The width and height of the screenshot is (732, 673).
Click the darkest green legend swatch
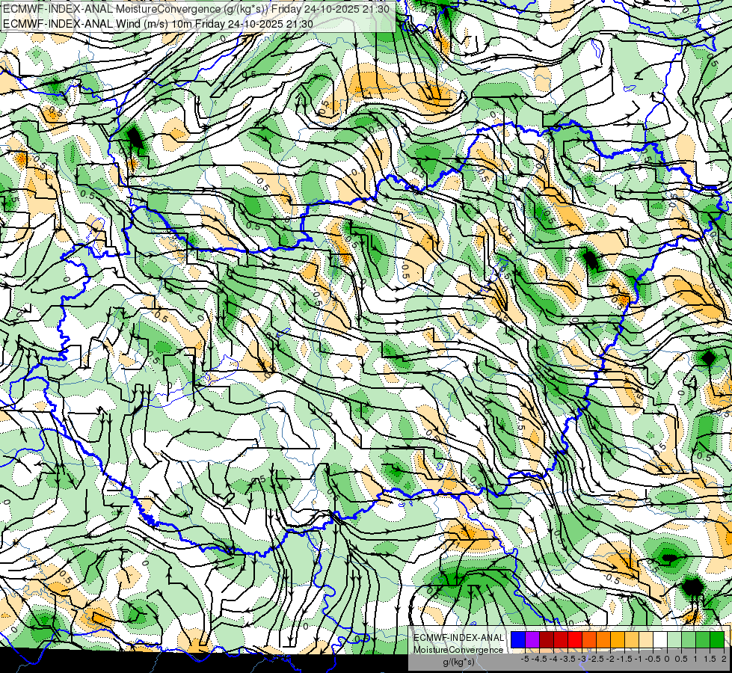(x=717, y=639)
